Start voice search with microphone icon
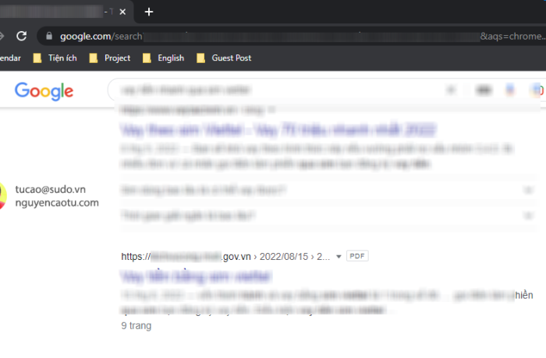 click(510, 90)
